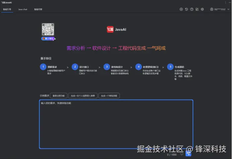Click the 飞算 JavaAI logo
Screen dimensions: 232x159
(117, 29)
